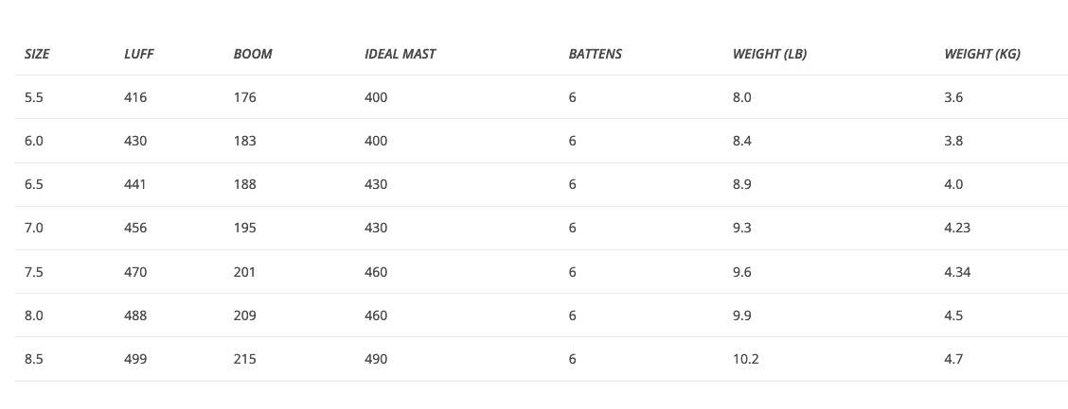Select the 7.5 size cell
The image size is (1068, 409).
(33, 272)
